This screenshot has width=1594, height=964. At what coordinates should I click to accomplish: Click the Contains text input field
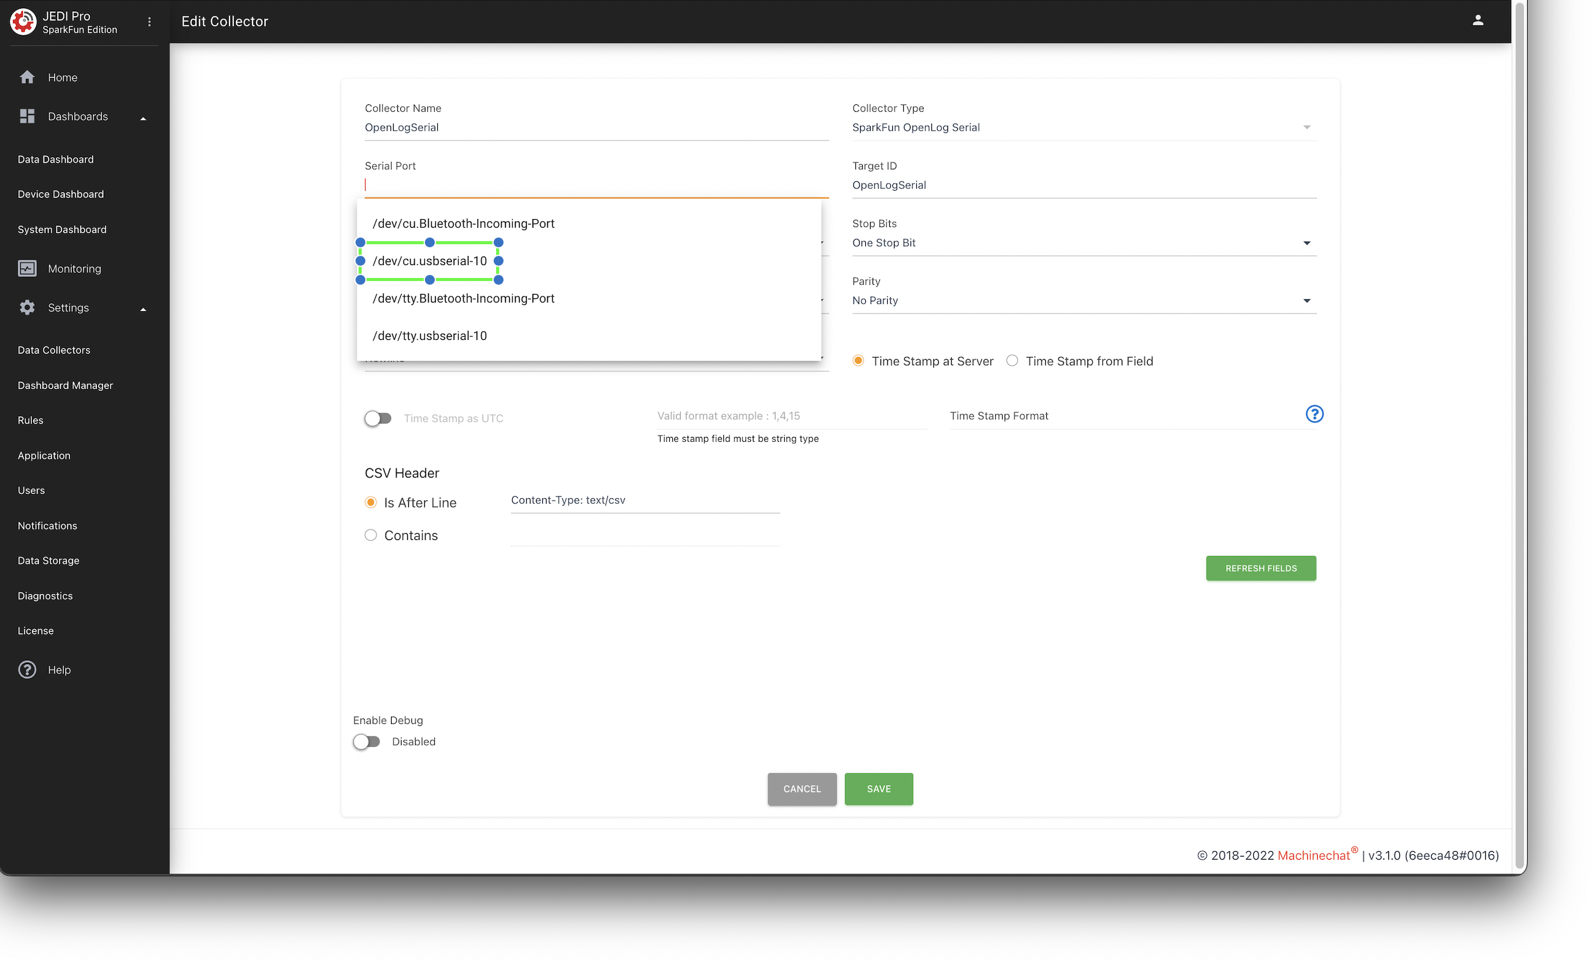coord(645,535)
